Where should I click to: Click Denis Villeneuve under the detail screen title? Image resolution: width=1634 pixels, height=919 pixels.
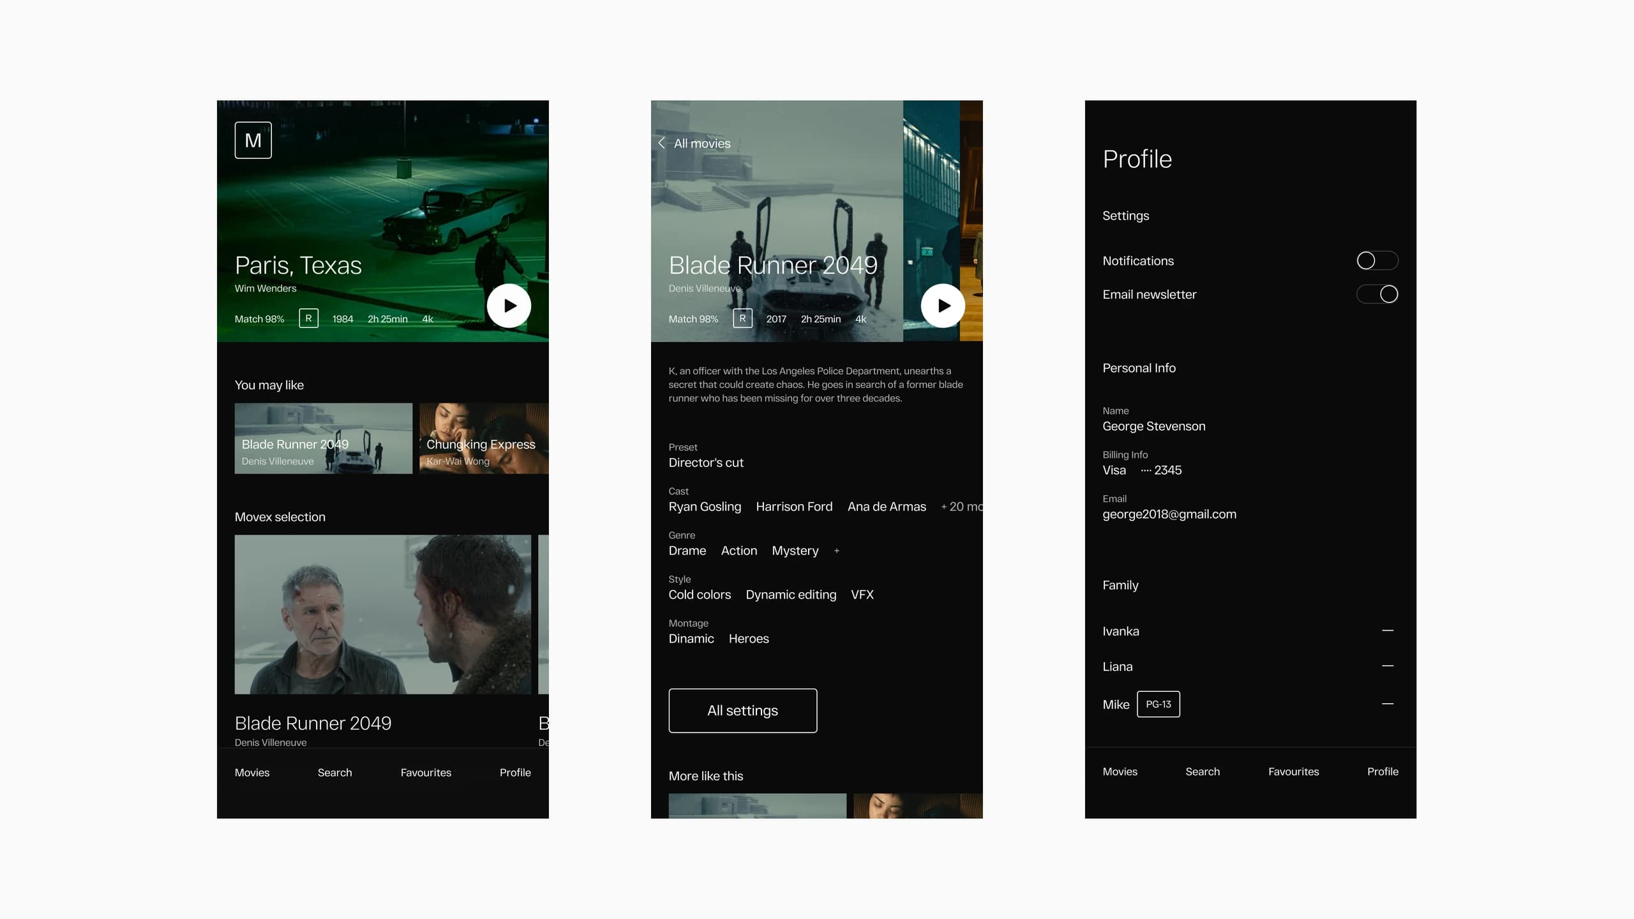click(705, 288)
